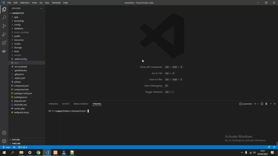Open the Explorer view in activity bar
Viewport: 278px width, 156px height.
coord(4,9)
